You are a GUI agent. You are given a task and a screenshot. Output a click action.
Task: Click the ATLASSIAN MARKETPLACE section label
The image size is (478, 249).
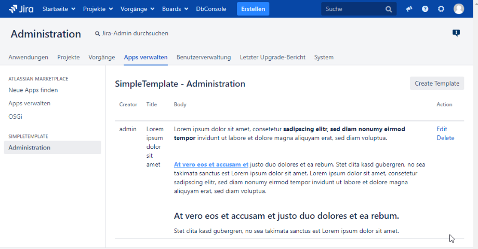[38, 79]
